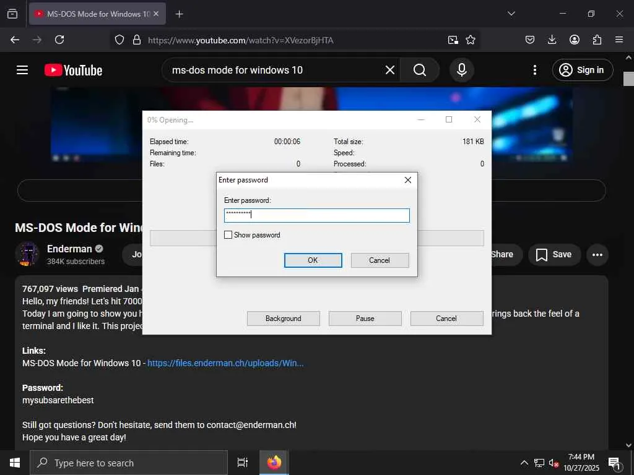Viewport: 634px width, 475px height.
Task: Reload the current page
Action: [59, 40]
